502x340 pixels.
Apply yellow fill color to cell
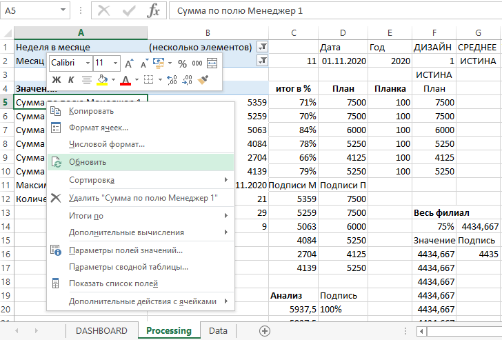coord(102,80)
